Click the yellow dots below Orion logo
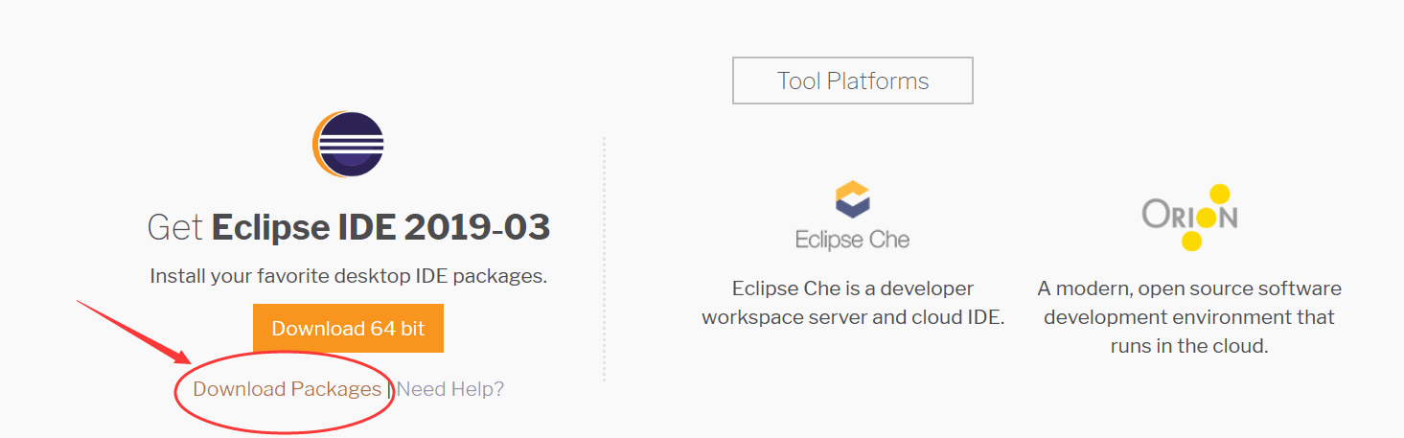The image size is (1404, 438). coord(1190,241)
